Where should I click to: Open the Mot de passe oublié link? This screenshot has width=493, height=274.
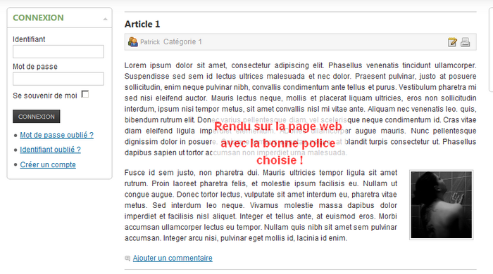point(56,135)
